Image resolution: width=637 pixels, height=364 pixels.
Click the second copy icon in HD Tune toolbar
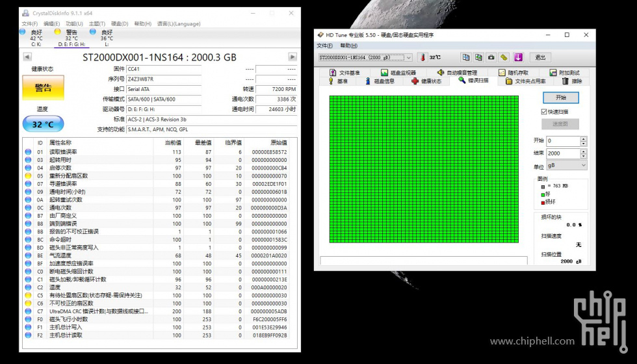click(478, 57)
